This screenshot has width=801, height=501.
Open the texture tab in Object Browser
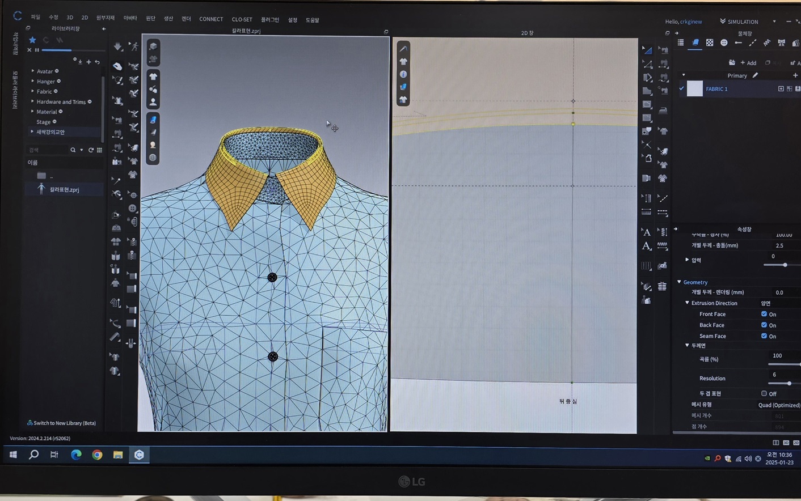710,43
